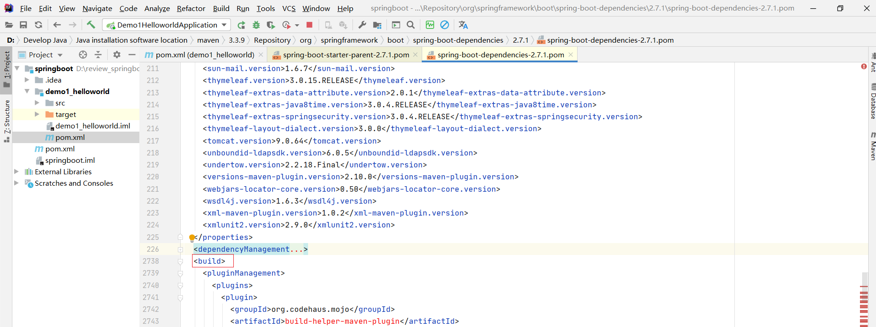876x327 pixels.
Task: Click the Debug bug icon
Action: [256, 25]
